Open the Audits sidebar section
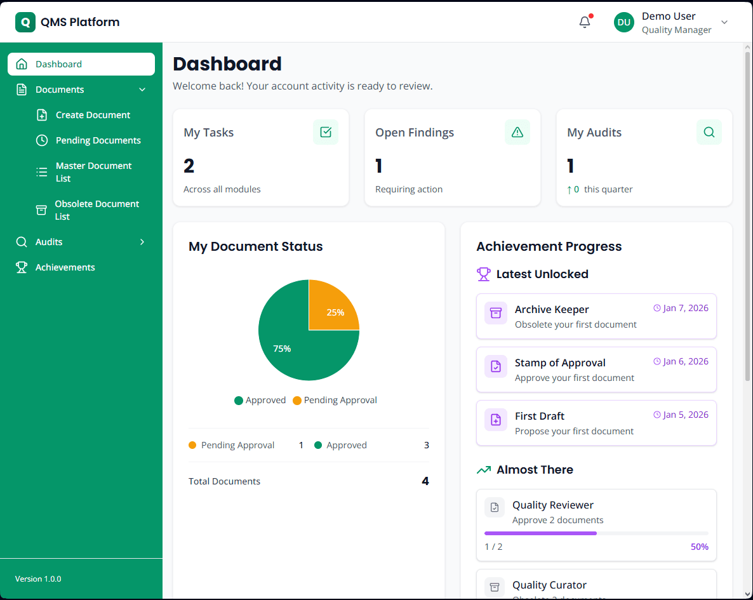 coord(81,242)
